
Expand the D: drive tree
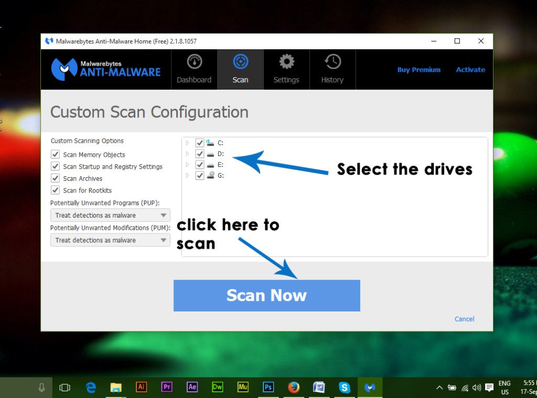tap(187, 154)
